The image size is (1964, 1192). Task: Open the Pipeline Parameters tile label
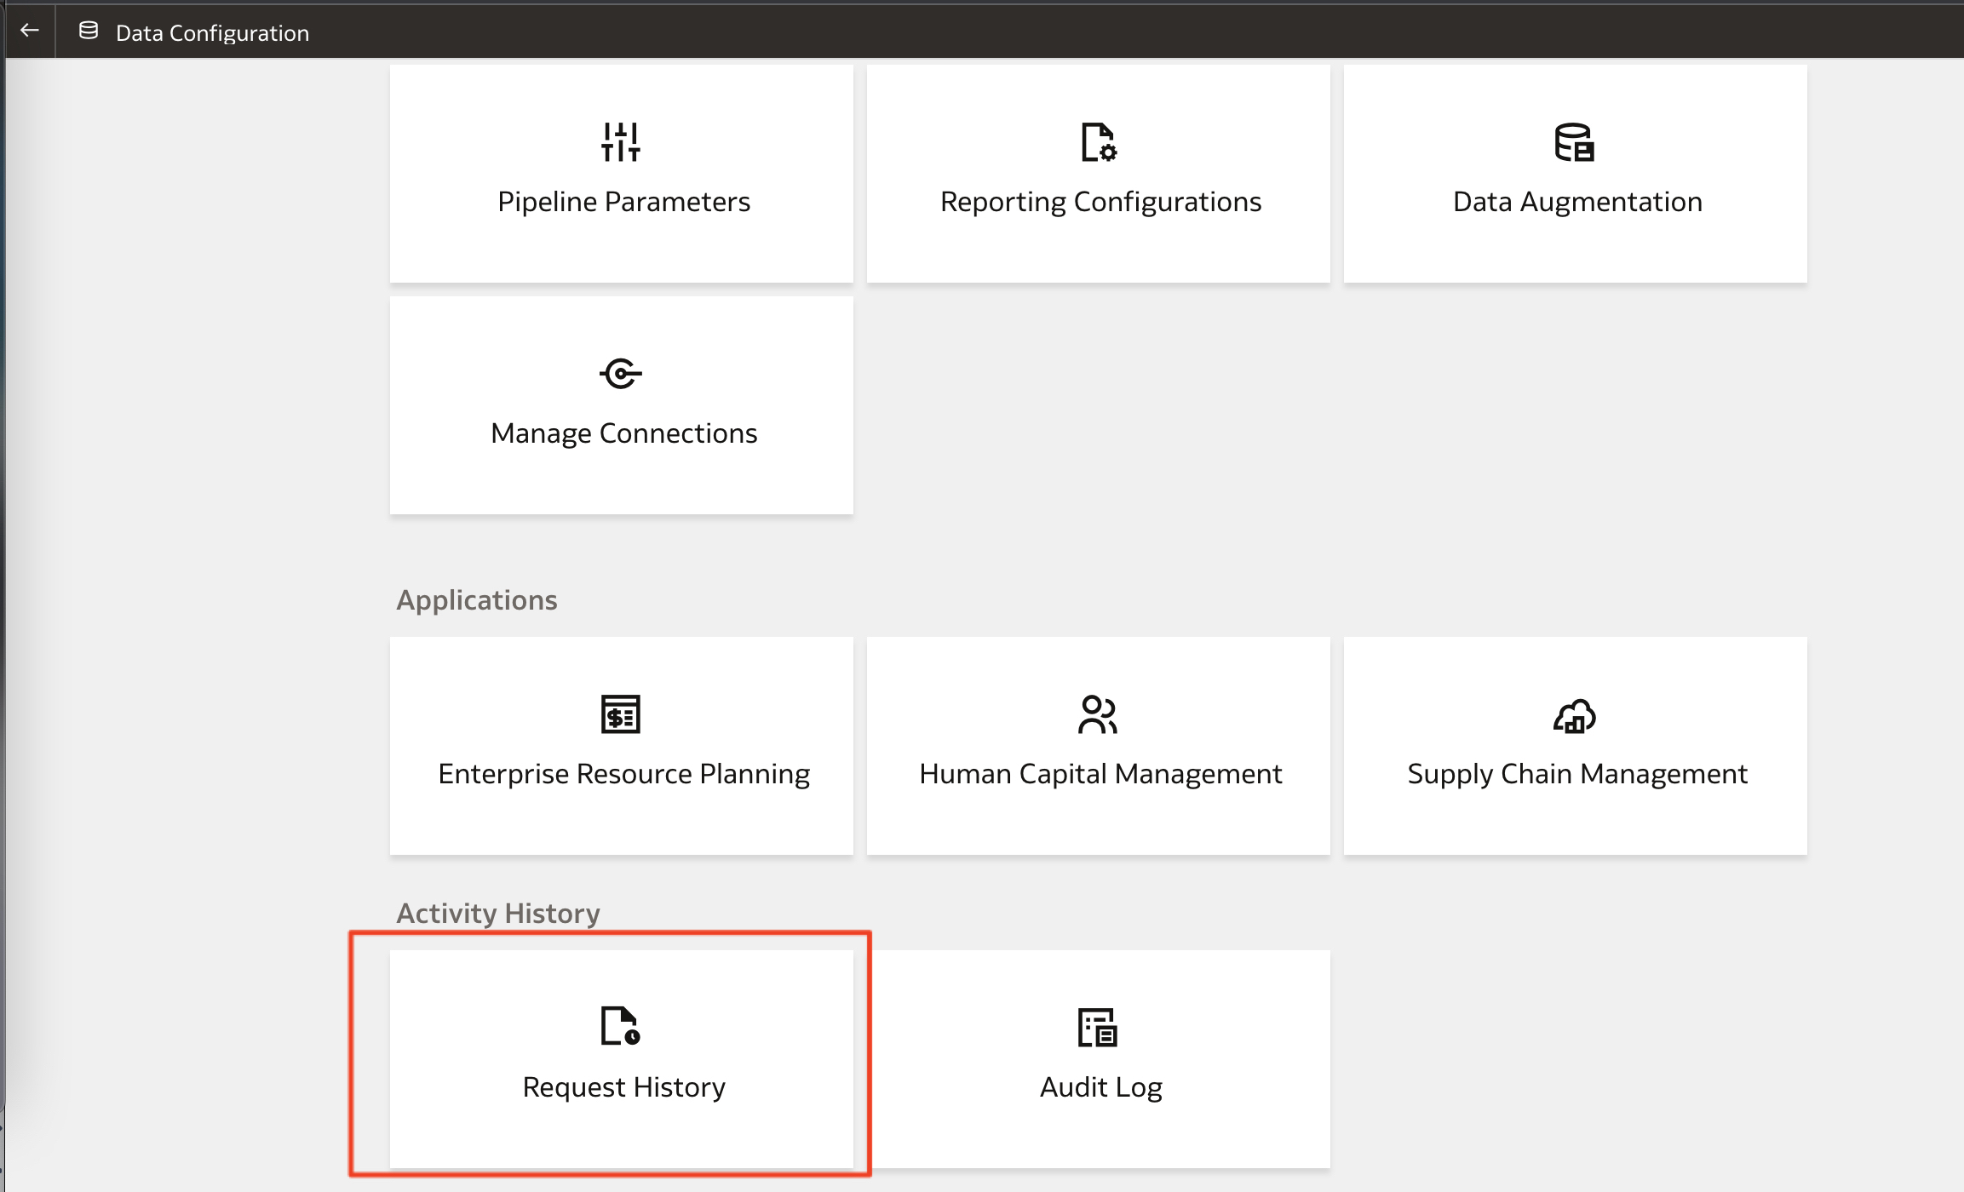623,202
